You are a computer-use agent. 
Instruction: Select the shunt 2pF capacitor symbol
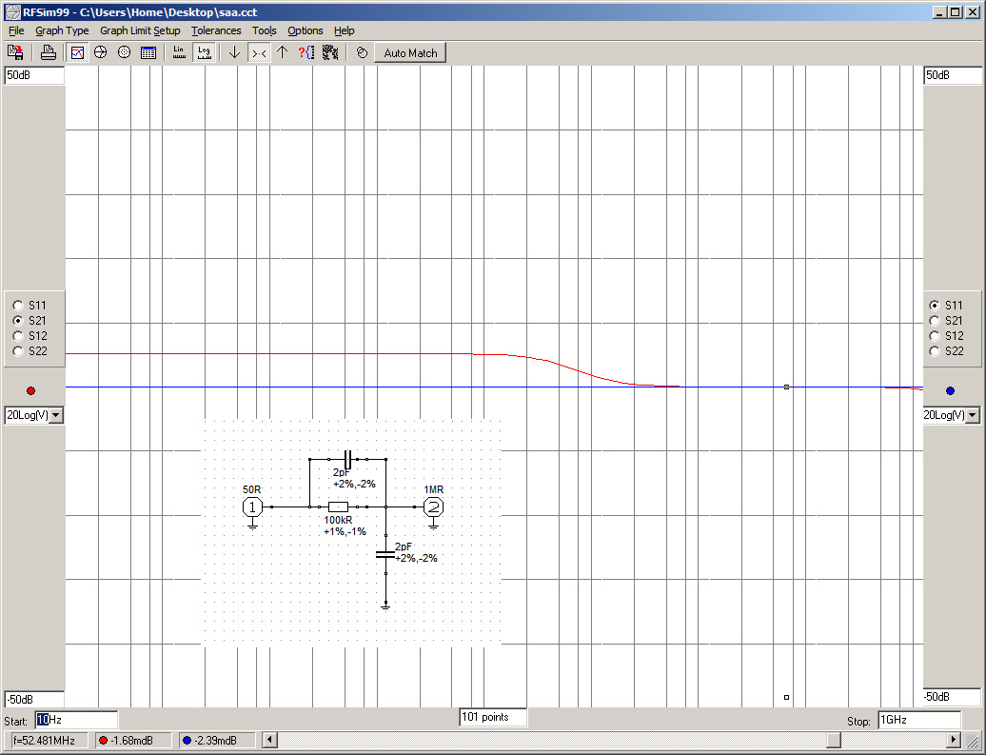pos(385,554)
